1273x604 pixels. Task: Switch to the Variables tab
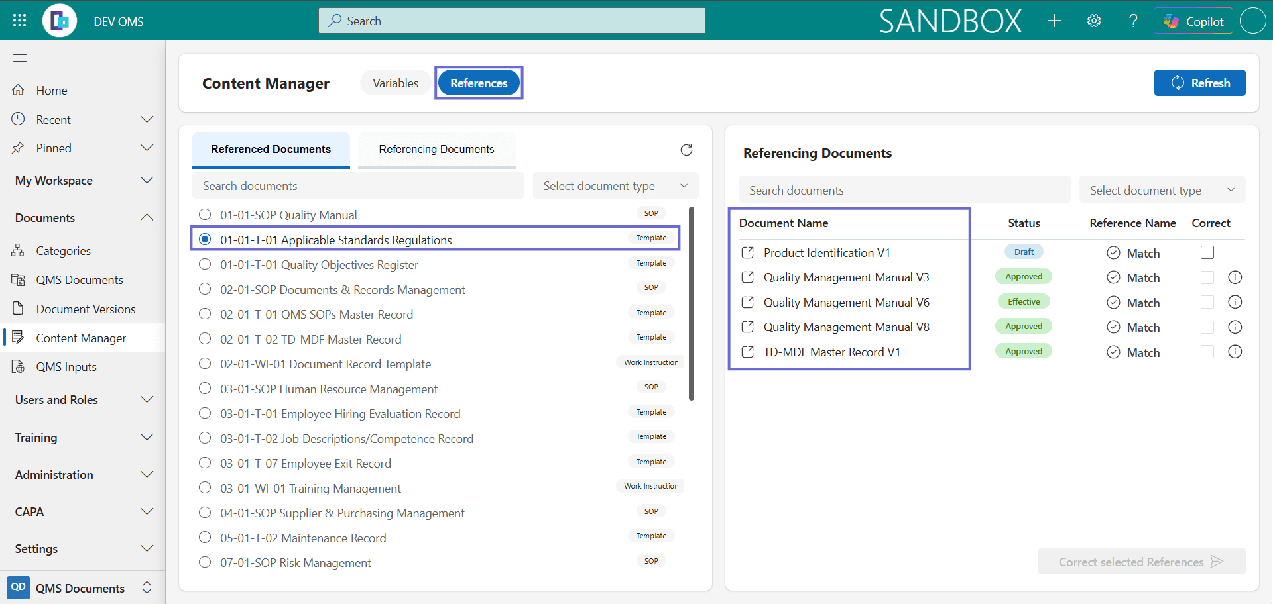coord(395,83)
